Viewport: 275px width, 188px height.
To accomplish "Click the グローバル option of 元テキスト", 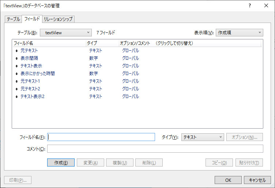I will pos(131,51).
